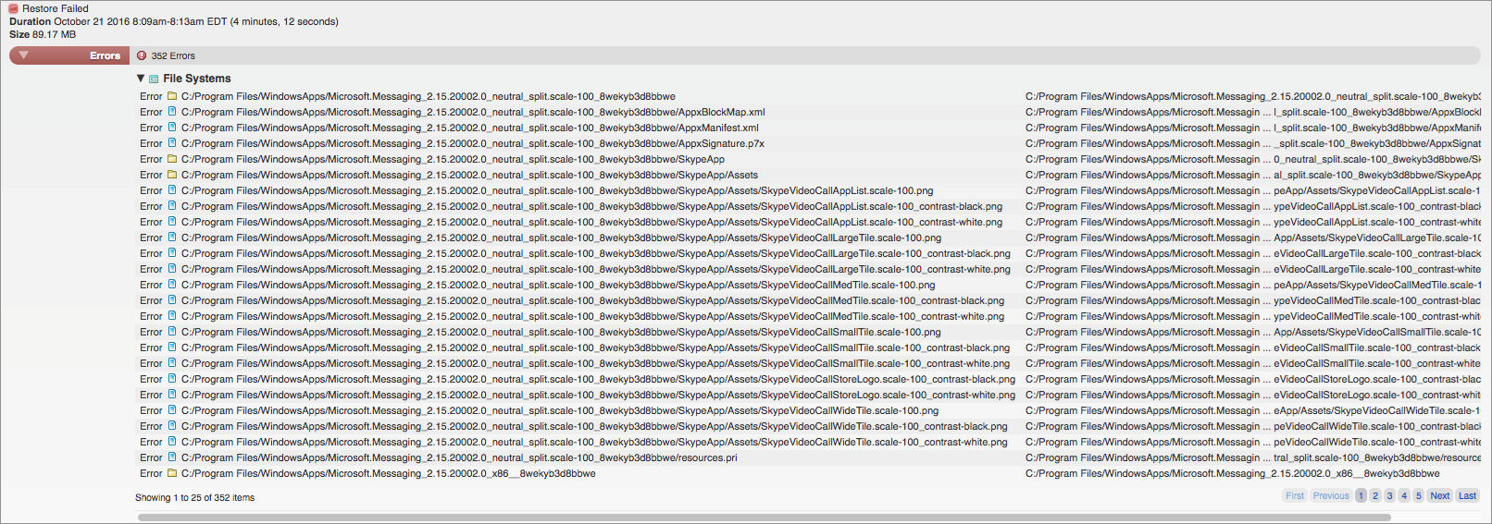1492x524 pixels.
Task: Go to the Next page of errors
Action: pyautogui.click(x=1440, y=495)
